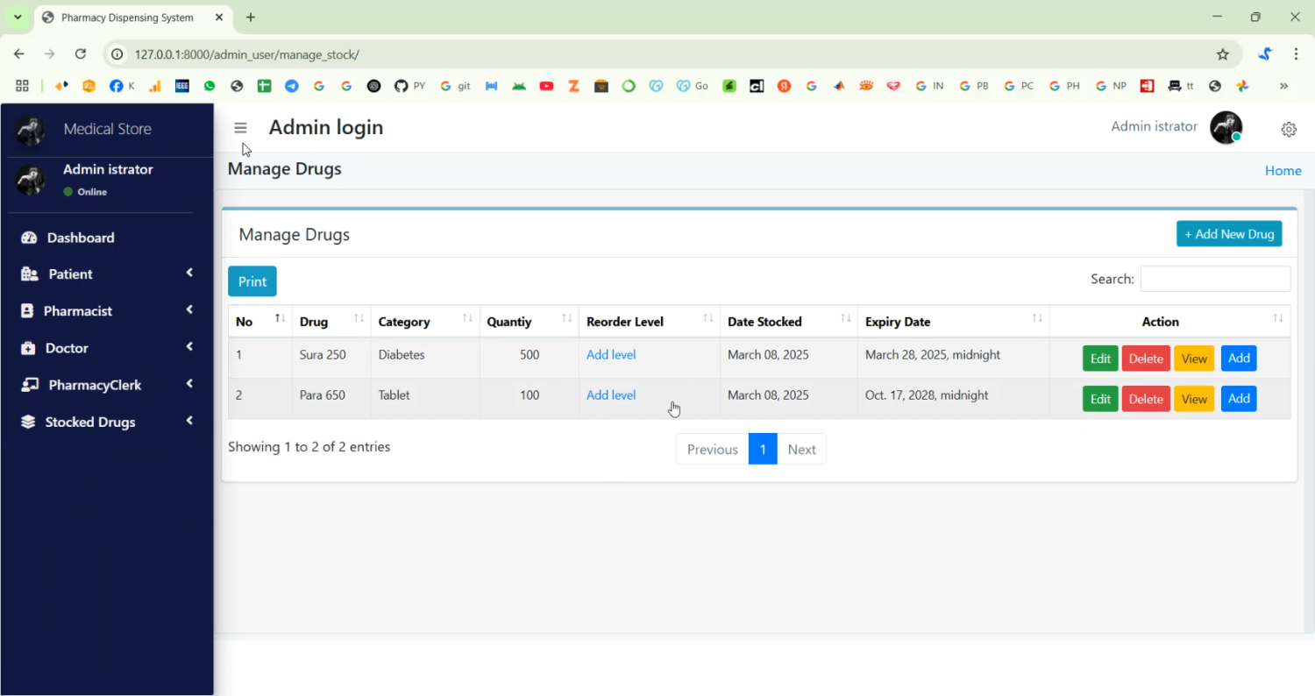Click the hamburger sidebar toggle icon

tap(240, 128)
